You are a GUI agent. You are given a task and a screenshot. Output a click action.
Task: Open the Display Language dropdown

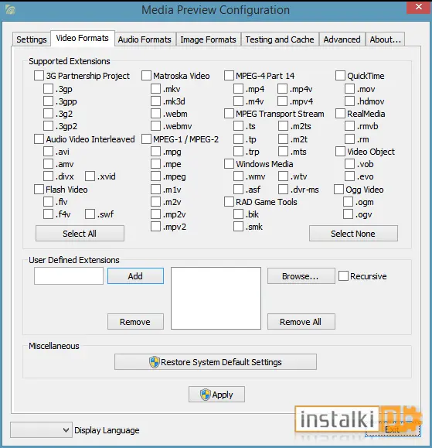click(x=42, y=429)
